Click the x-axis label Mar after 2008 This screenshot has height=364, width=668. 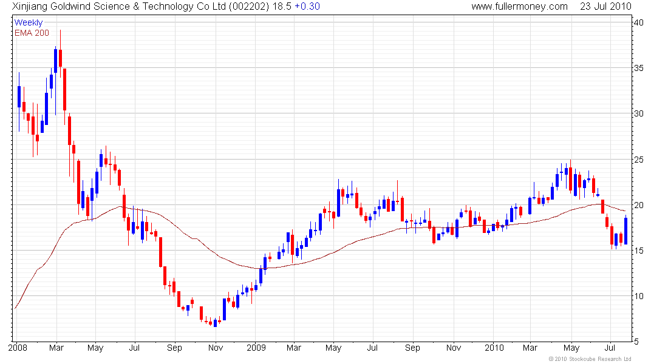(56, 348)
